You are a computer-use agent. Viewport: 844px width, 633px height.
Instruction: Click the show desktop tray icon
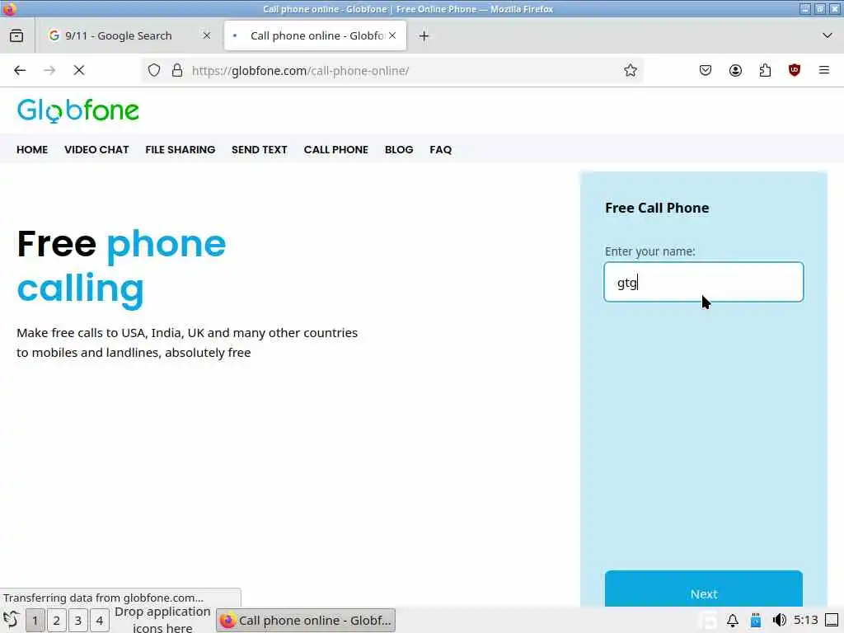pos(832,620)
